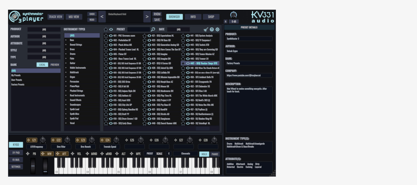The height and width of the screenshot is (185, 417).
Task: Toggle the AFT aftertouch modulation source
Action: [62, 154]
